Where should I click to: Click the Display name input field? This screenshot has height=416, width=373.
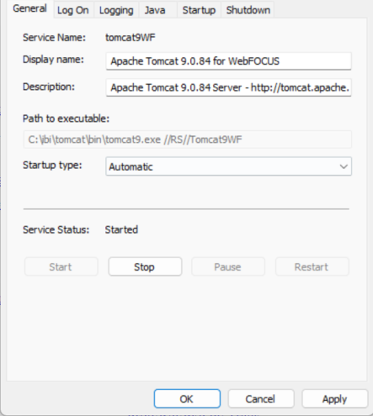[x=228, y=61]
